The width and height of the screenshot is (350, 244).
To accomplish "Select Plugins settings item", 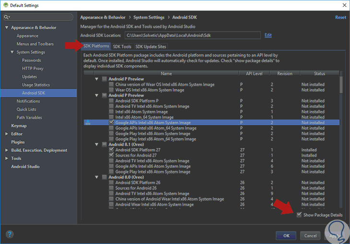I will (x=18, y=142).
